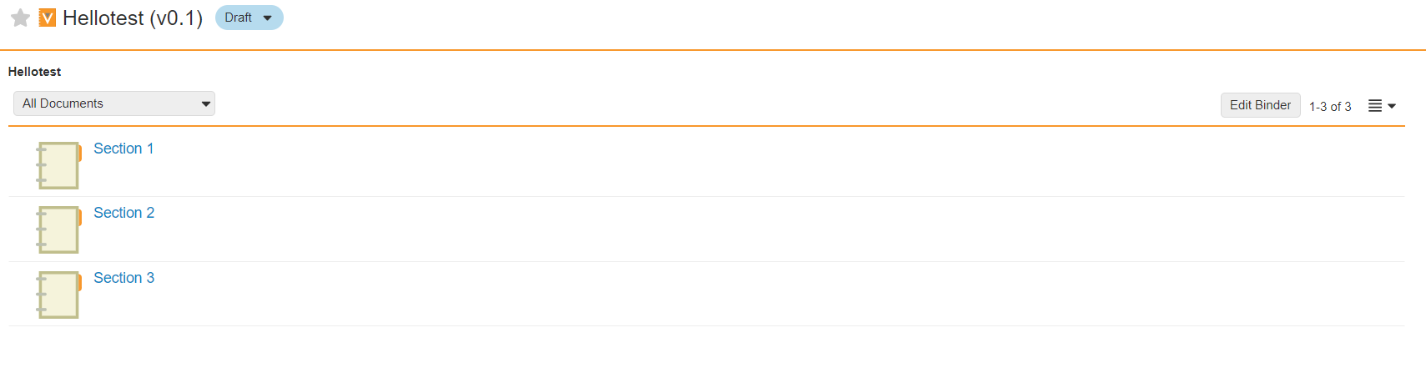Click the 1-3 of 3 result count

[1330, 106]
